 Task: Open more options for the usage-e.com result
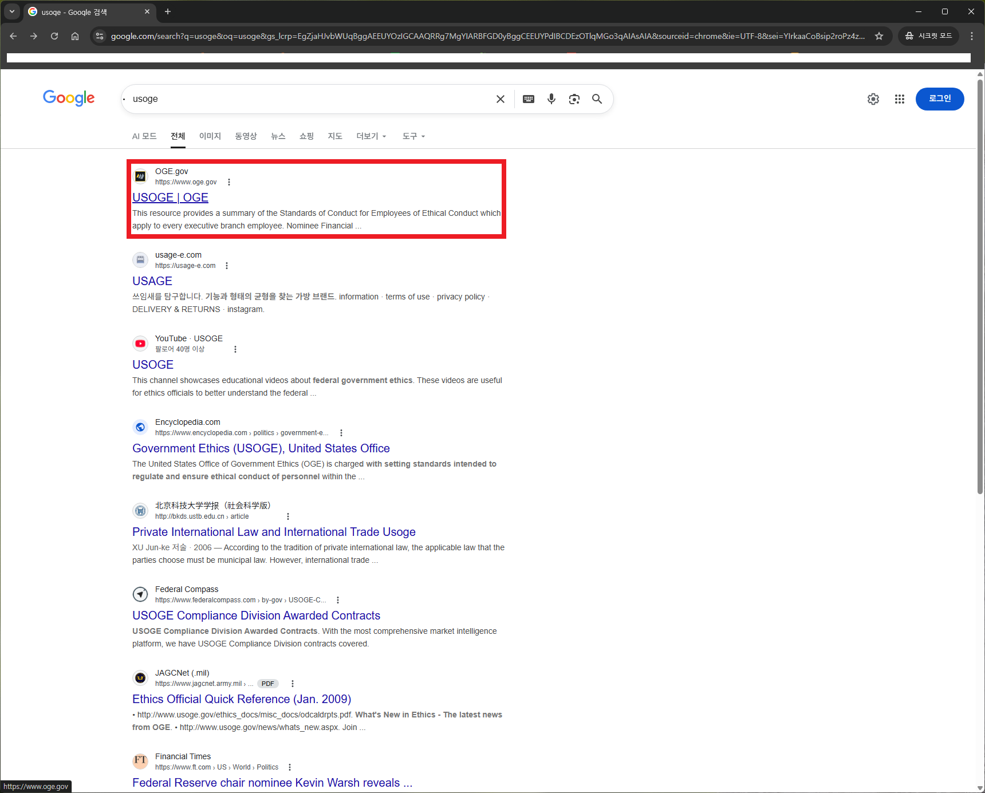(x=227, y=266)
